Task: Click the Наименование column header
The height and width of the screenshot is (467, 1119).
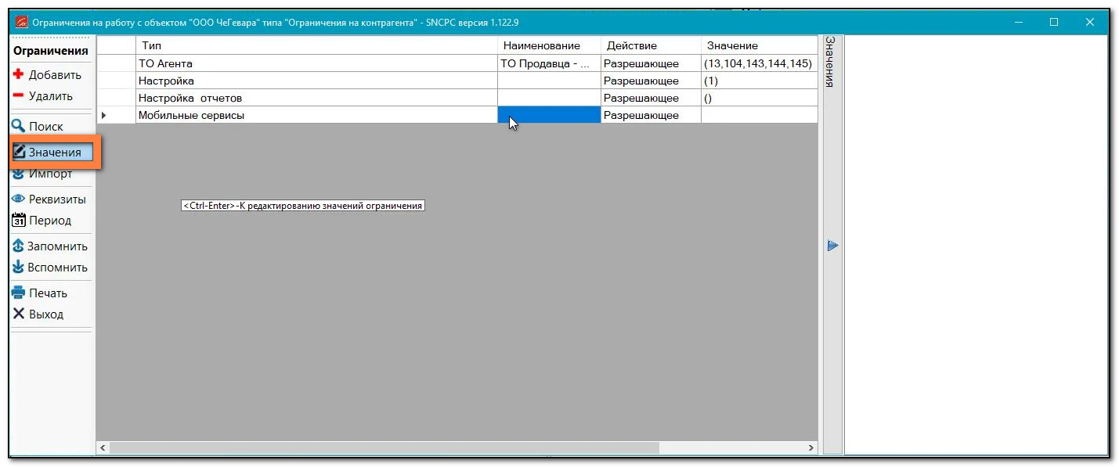Action: click(550, 45)
